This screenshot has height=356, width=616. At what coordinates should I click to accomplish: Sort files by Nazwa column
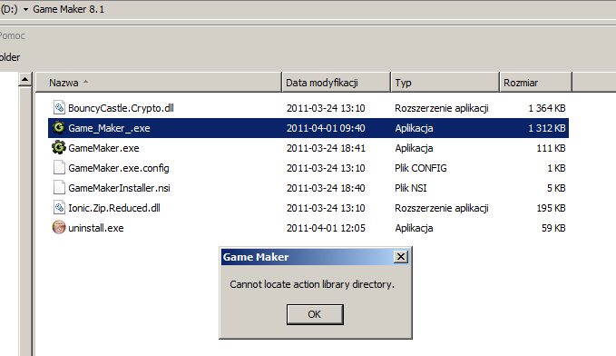click(x=159, y=83)
